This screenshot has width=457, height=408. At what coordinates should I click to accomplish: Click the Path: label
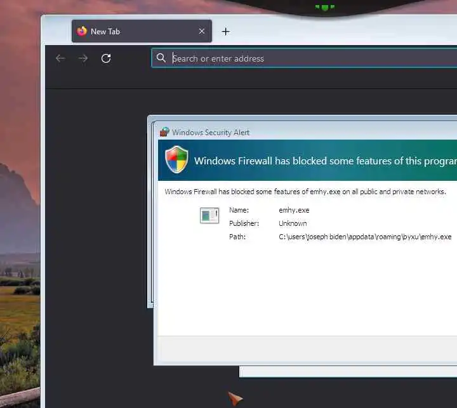237,237
